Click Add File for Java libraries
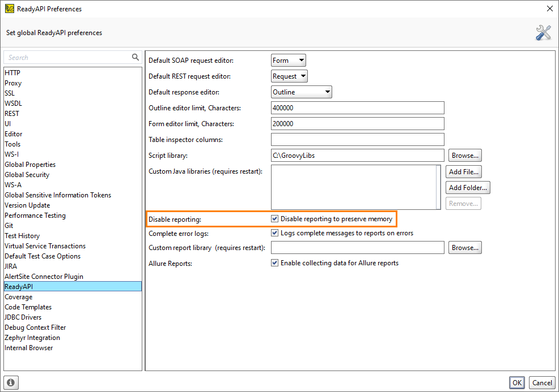The image size is (559, 392). click(463, 172)
